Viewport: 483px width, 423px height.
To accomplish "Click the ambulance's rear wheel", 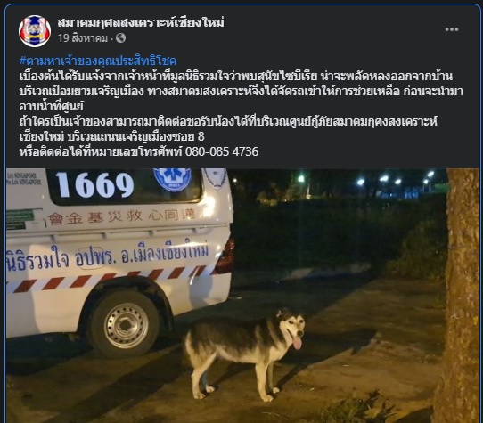I will (x=125, y=325).
